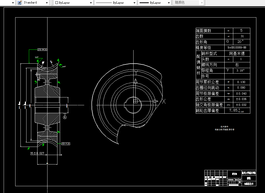The width and height of the screenshot is (265, 193).
Task: Click the 0.01 A runout tolerance frame
Action: click(x=66, y=144)
